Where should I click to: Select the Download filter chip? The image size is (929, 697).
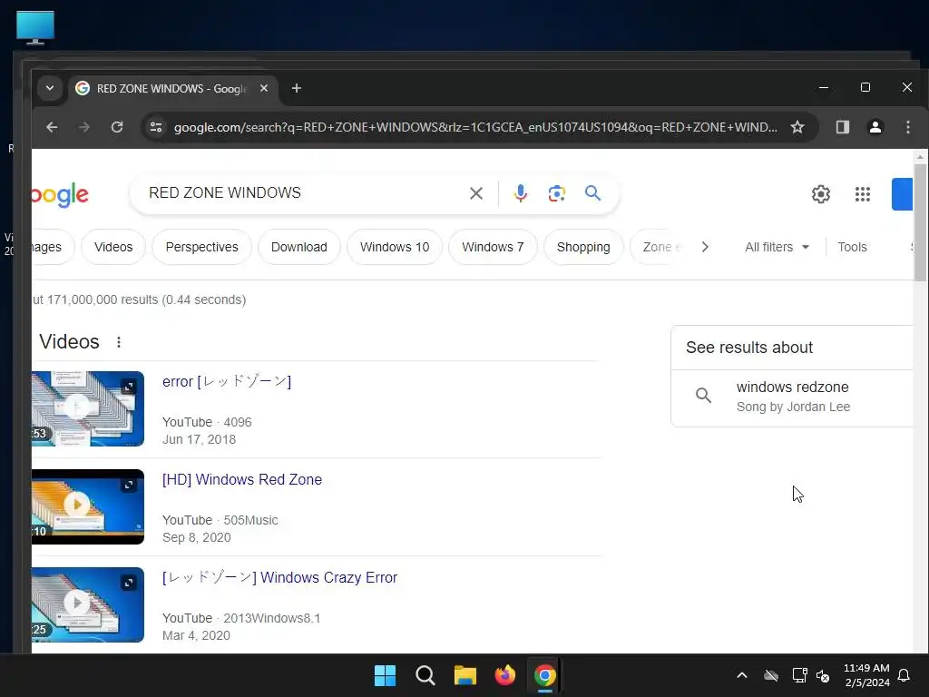pyautogui.click(x=299, y=247)
